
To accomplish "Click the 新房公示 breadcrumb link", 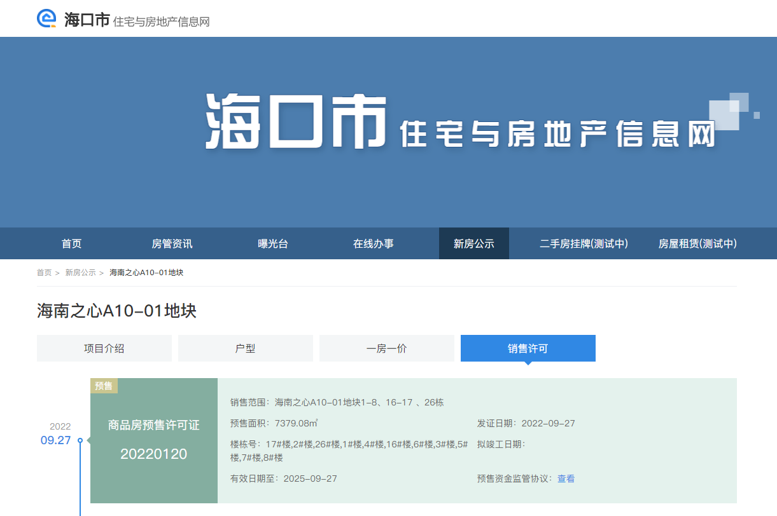I will coord(80,273).
